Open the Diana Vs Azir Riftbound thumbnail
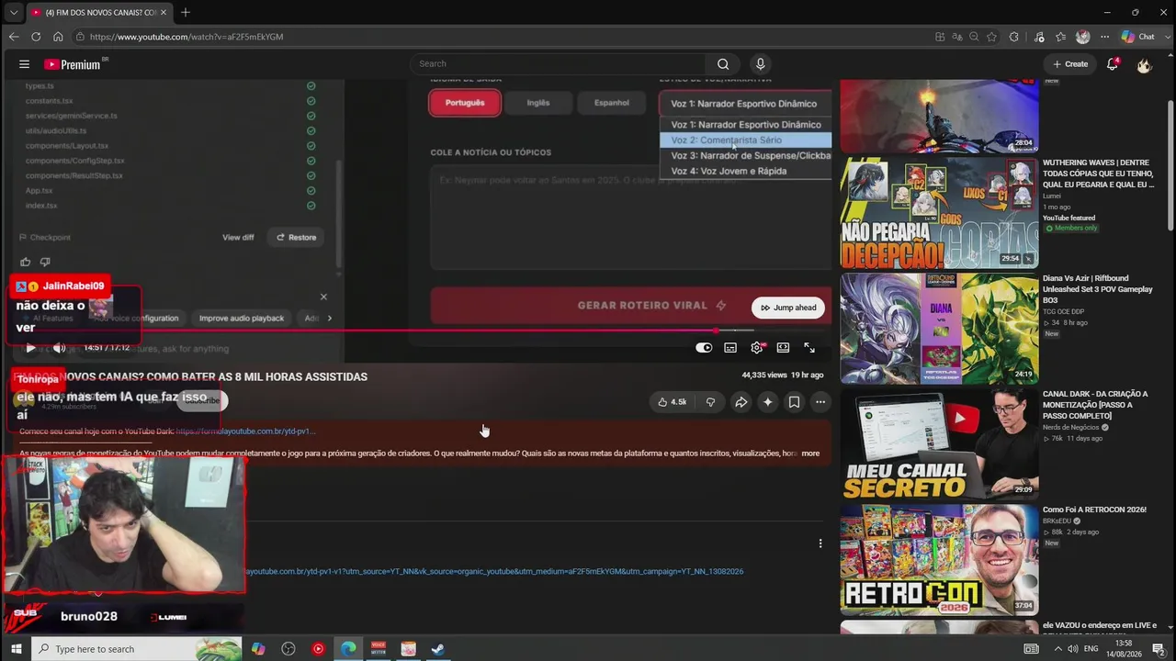The image size is (1176, 661). click(x=939, y=328)
